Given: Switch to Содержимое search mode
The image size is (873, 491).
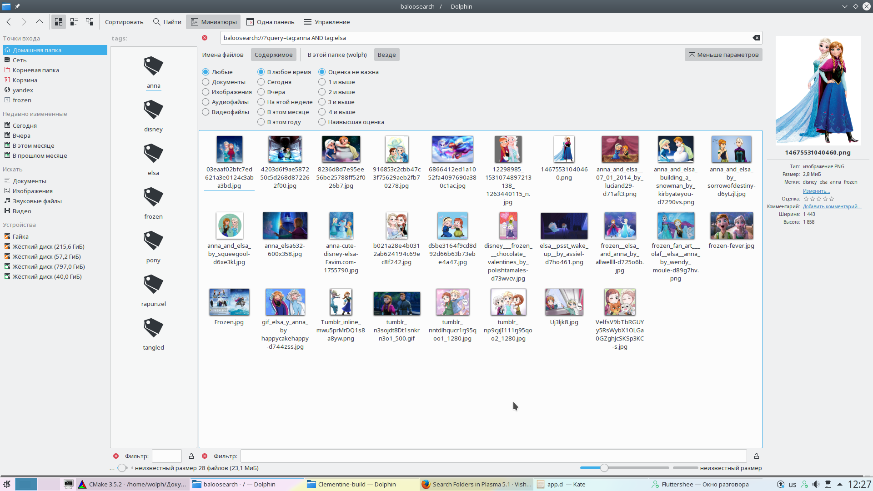Looking at the screenshot, I should click(274, 55).
